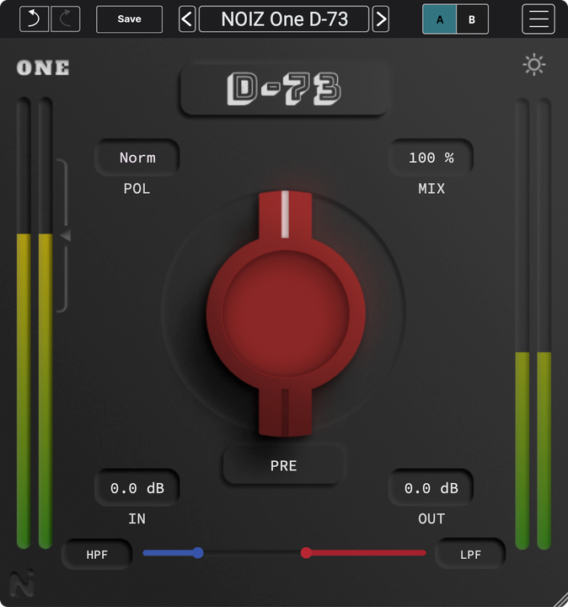Enable the HPF filter button
The height and width of the screenshot is (607, 568).
[97, 555]
